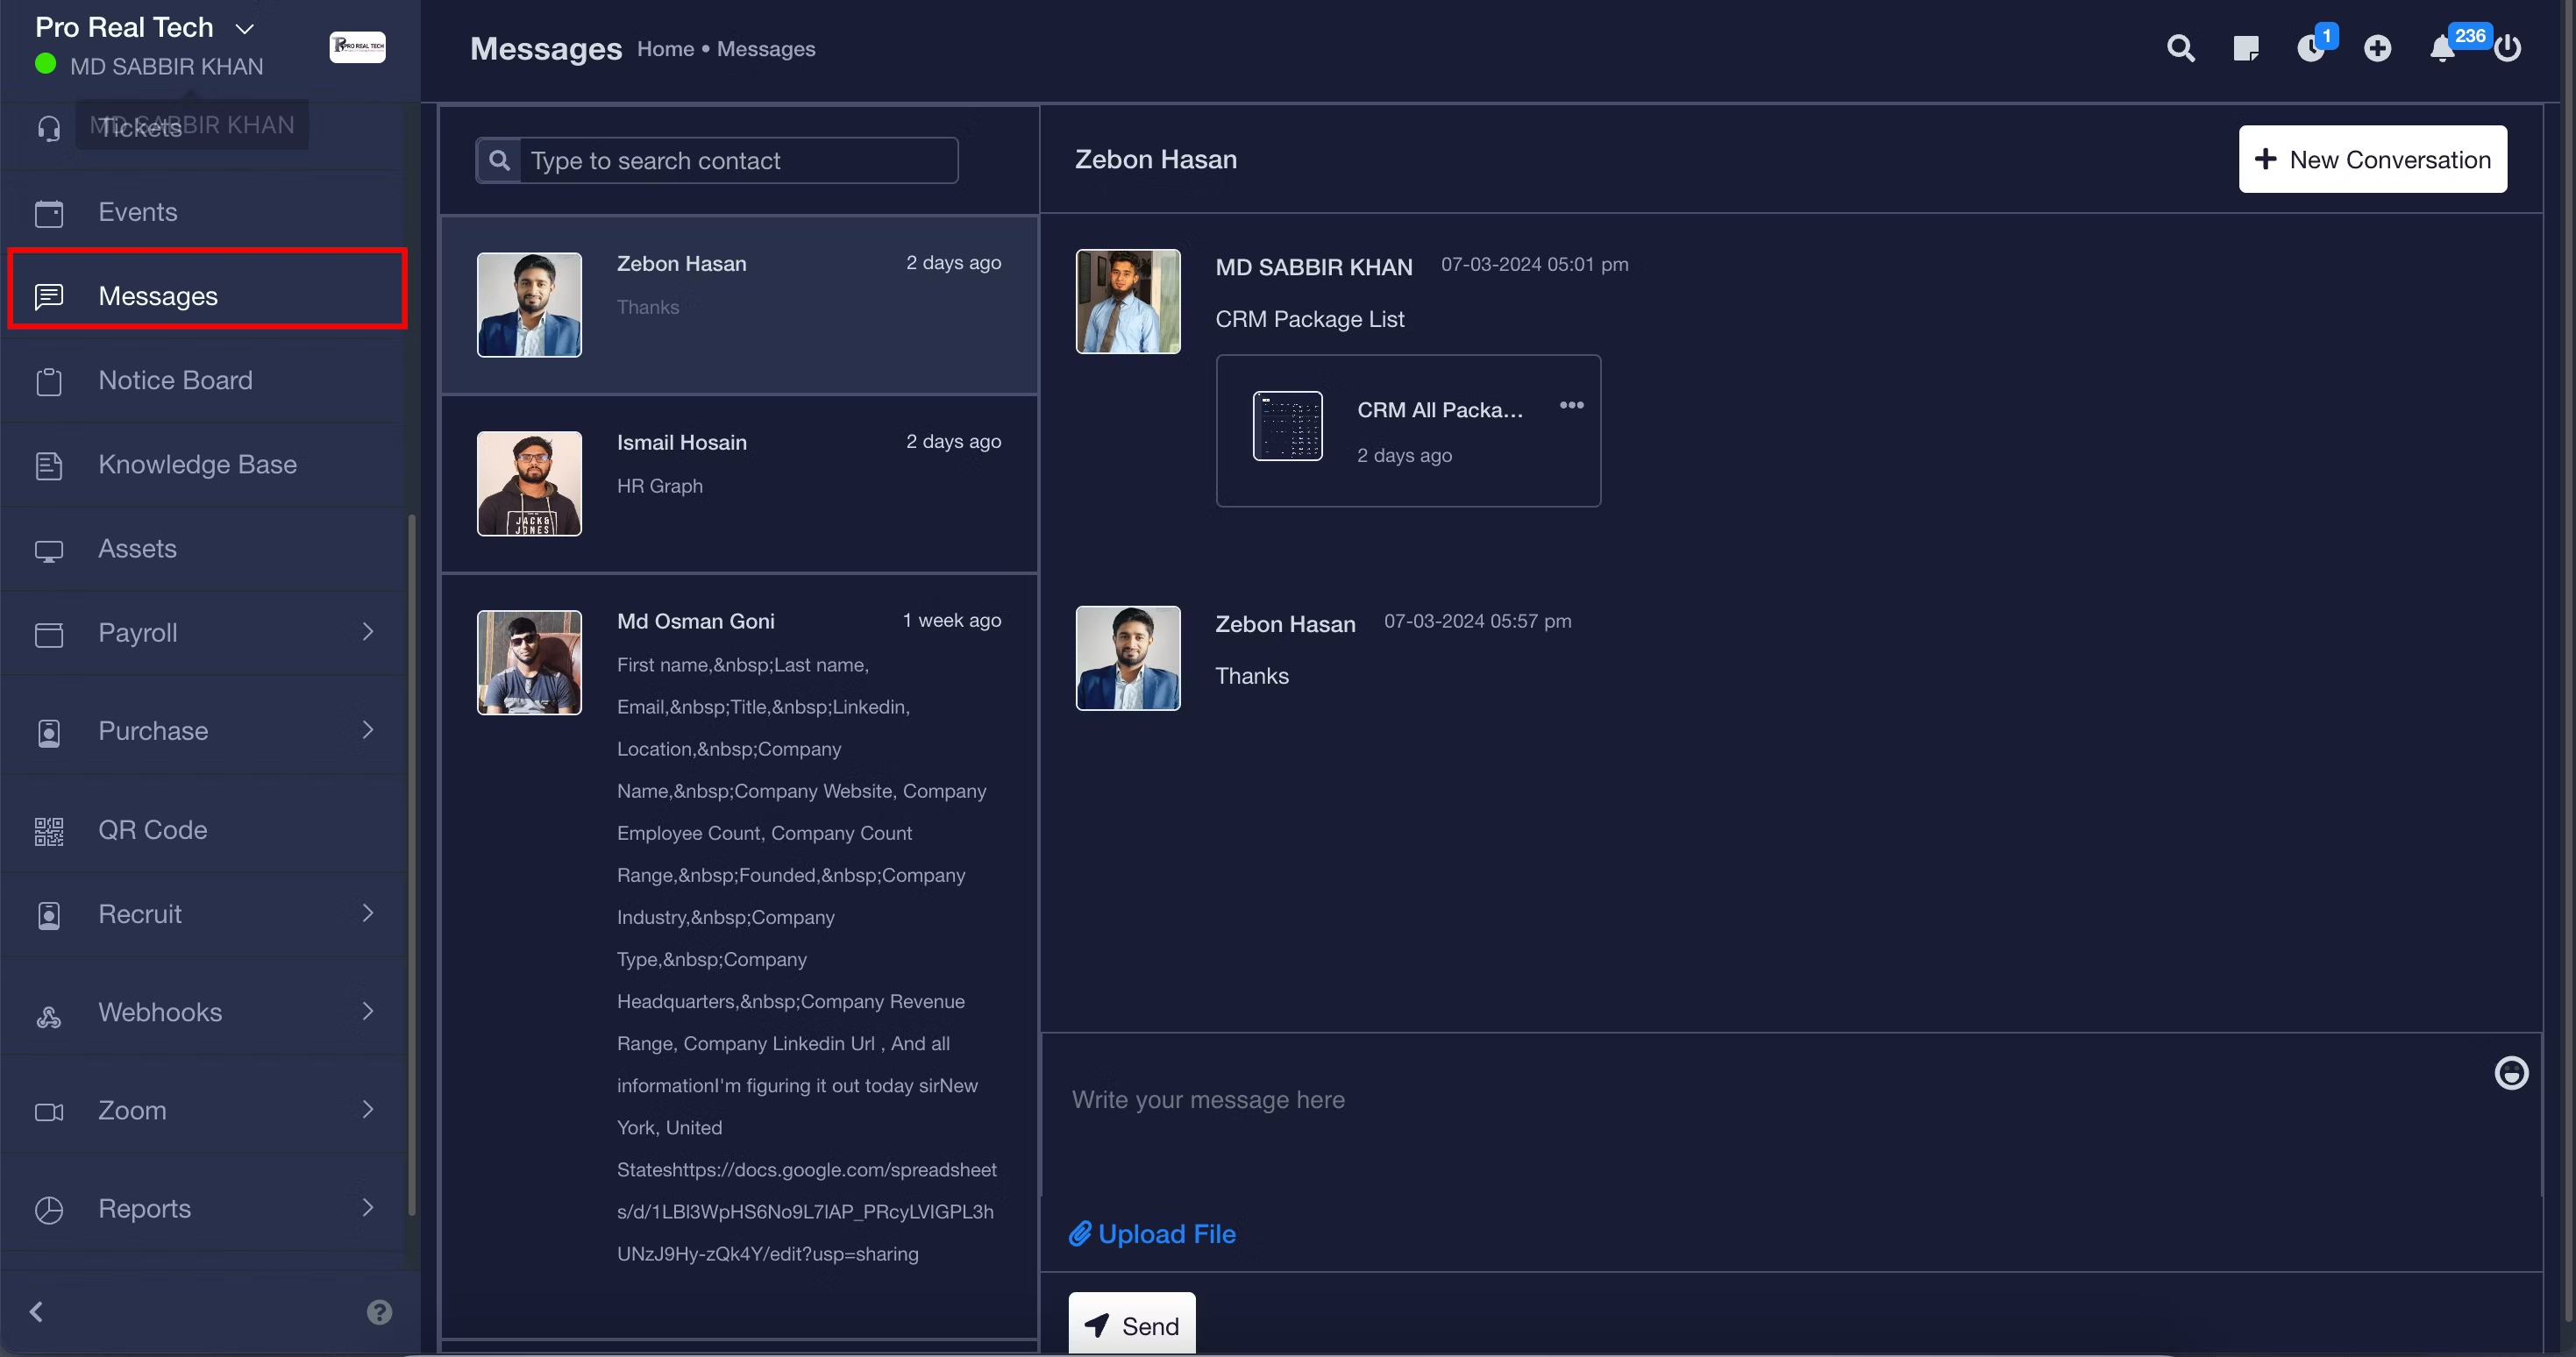Click the Zoom video camera icon
The height and width of the screenshot is (1357, 2576).
point(49,1112)
